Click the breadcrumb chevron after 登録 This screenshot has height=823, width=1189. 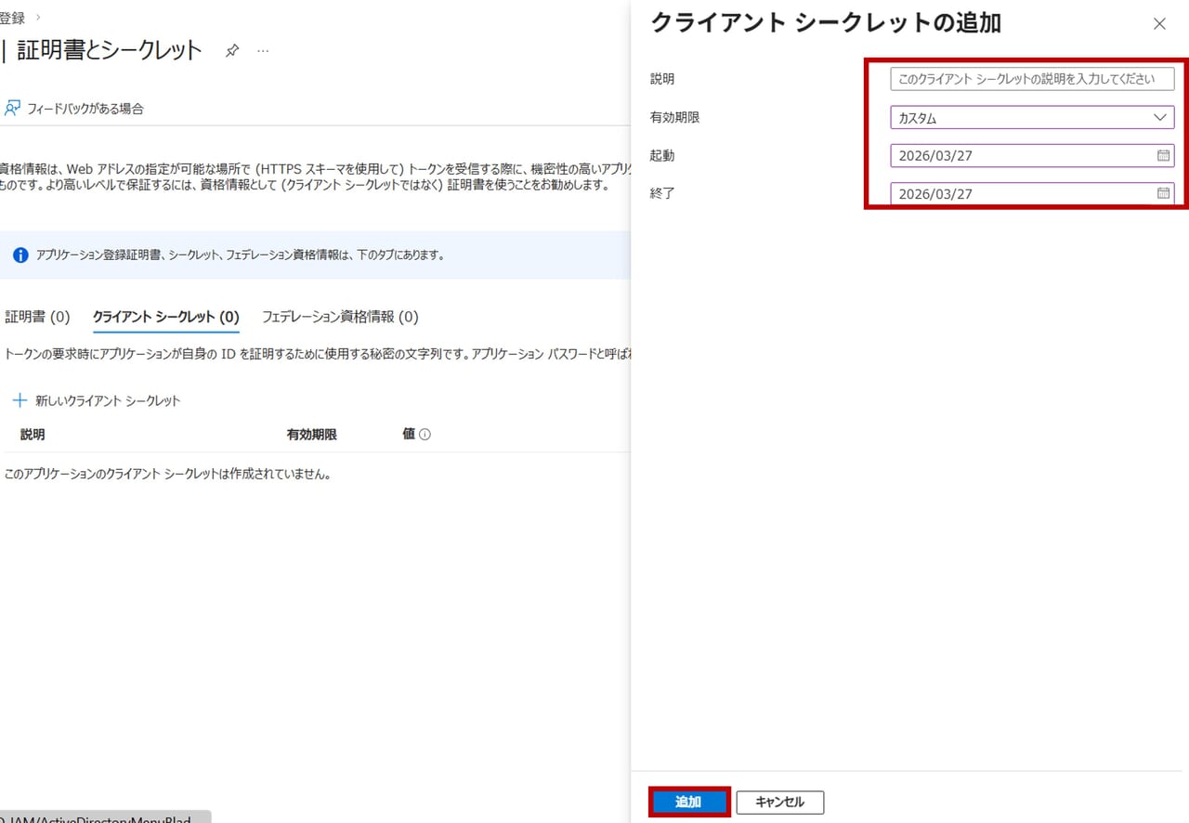tap(38, 18)
